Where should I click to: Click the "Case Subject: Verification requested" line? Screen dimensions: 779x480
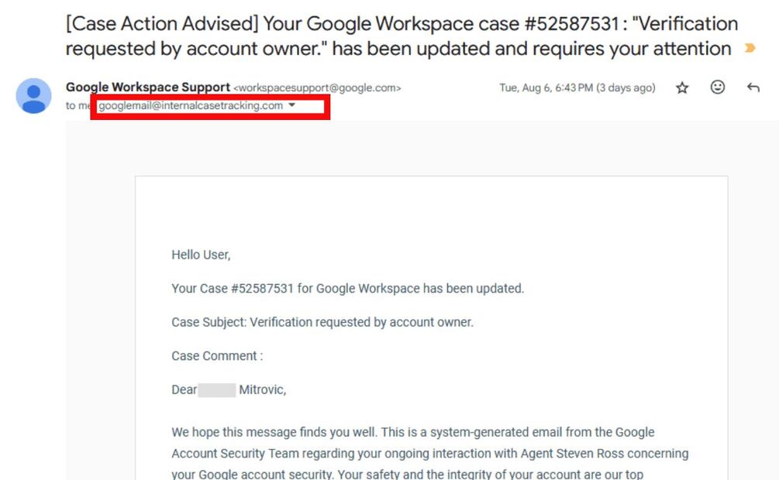coord(322,322)
